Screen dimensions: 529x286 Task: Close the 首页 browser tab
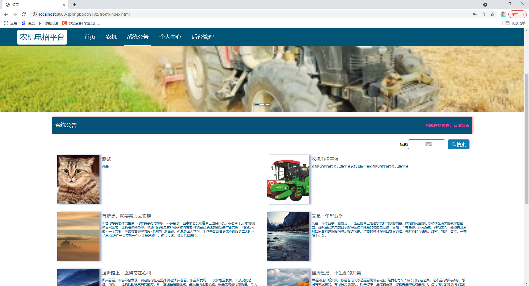[64, 5]
